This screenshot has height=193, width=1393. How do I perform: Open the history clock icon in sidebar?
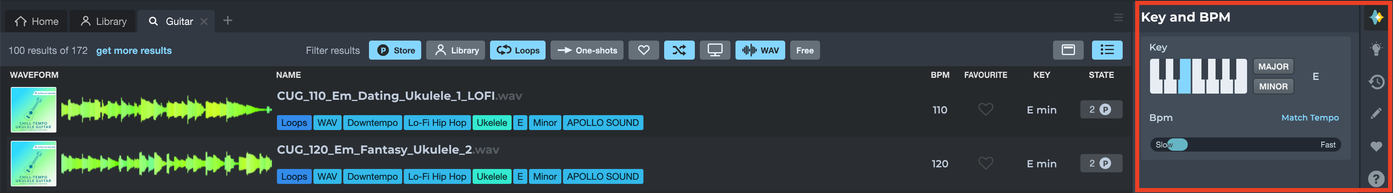1376,82
